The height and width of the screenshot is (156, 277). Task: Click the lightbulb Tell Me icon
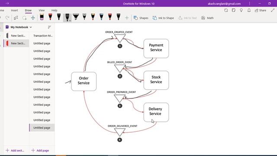241,10
